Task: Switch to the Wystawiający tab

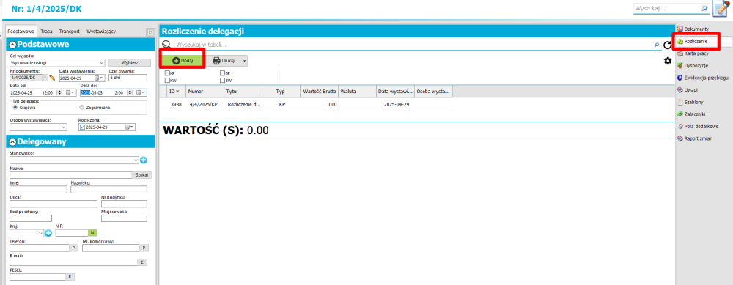Action: [x=101, y=32]
